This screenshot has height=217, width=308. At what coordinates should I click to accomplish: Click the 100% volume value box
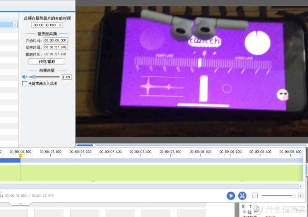67,77
